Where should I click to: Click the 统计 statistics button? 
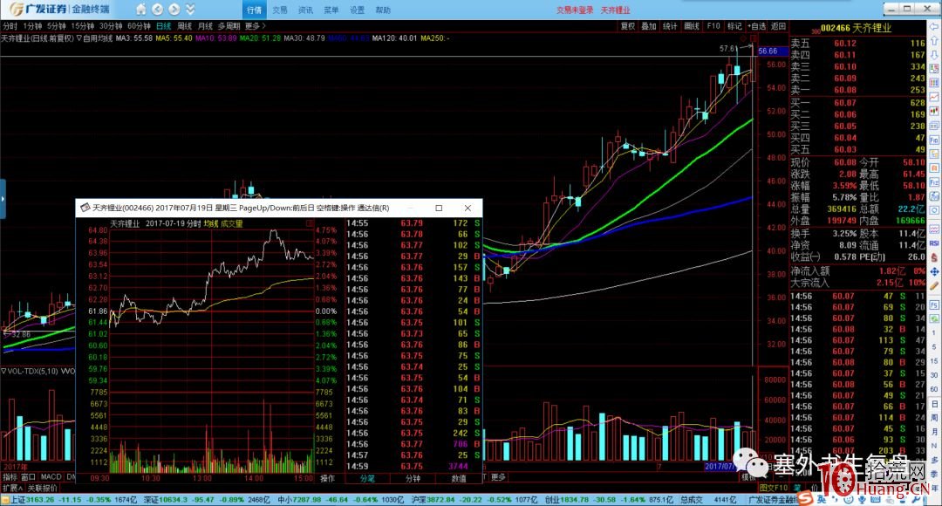[x=670, y=26]
